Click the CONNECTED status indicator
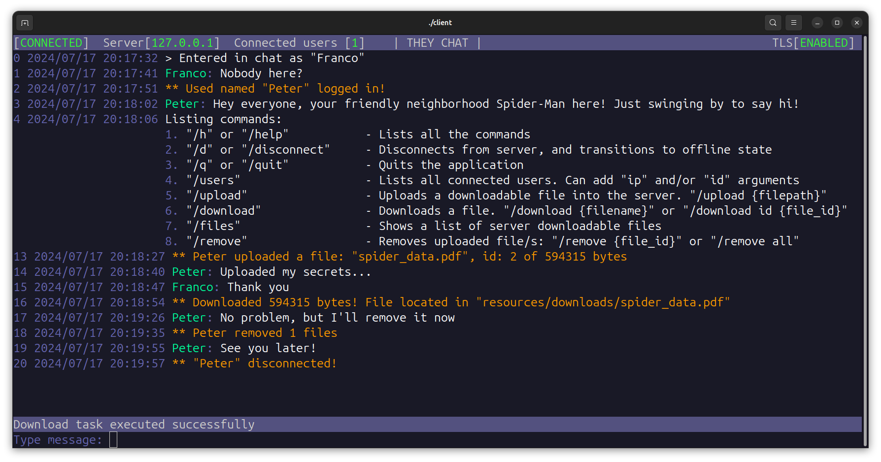The width and height of the screenshot is (881, 462). (51, 43)
